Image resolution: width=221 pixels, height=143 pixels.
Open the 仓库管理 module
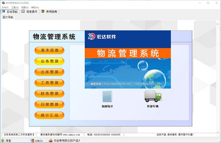click(49, 72)
